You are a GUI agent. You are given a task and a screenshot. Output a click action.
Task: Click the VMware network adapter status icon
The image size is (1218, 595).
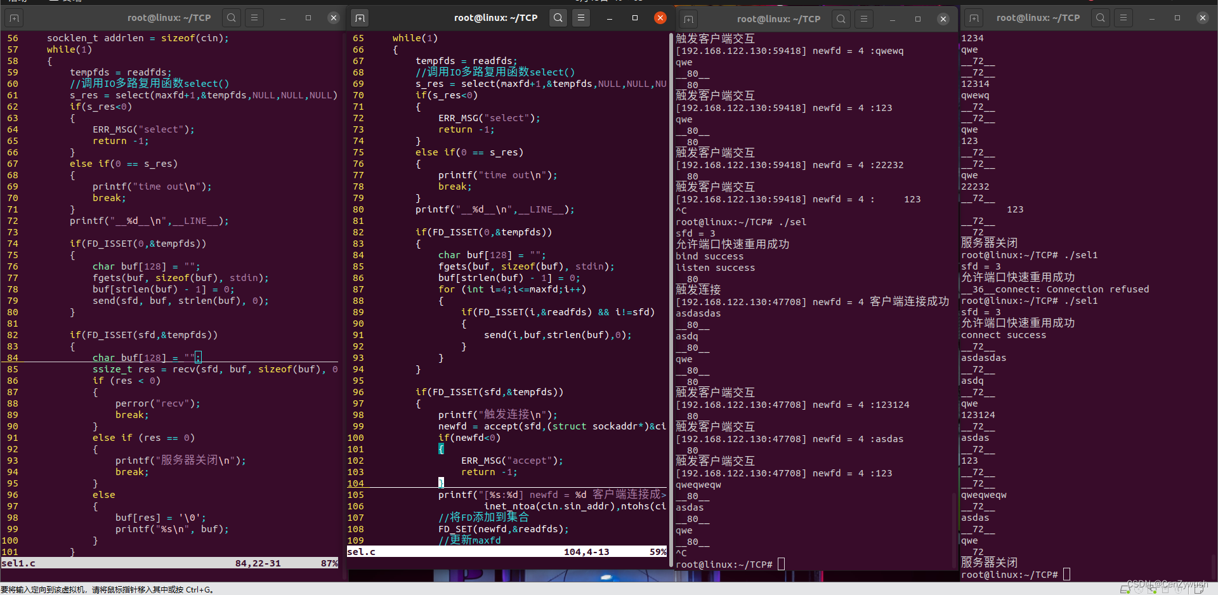(x=1153, y=589)
